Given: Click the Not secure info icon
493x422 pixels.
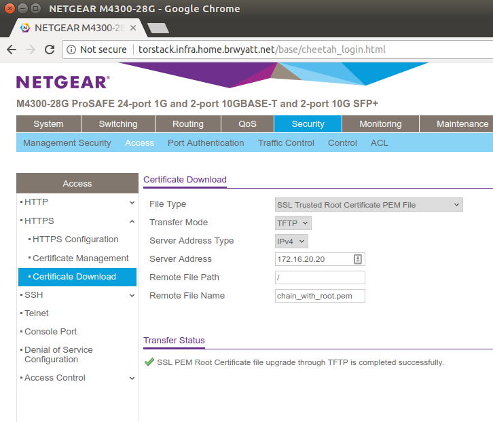Looking at the screenshot, I should coord(71,50).
